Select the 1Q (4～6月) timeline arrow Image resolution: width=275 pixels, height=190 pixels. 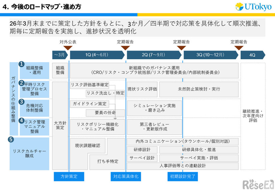tap(97, 55)
